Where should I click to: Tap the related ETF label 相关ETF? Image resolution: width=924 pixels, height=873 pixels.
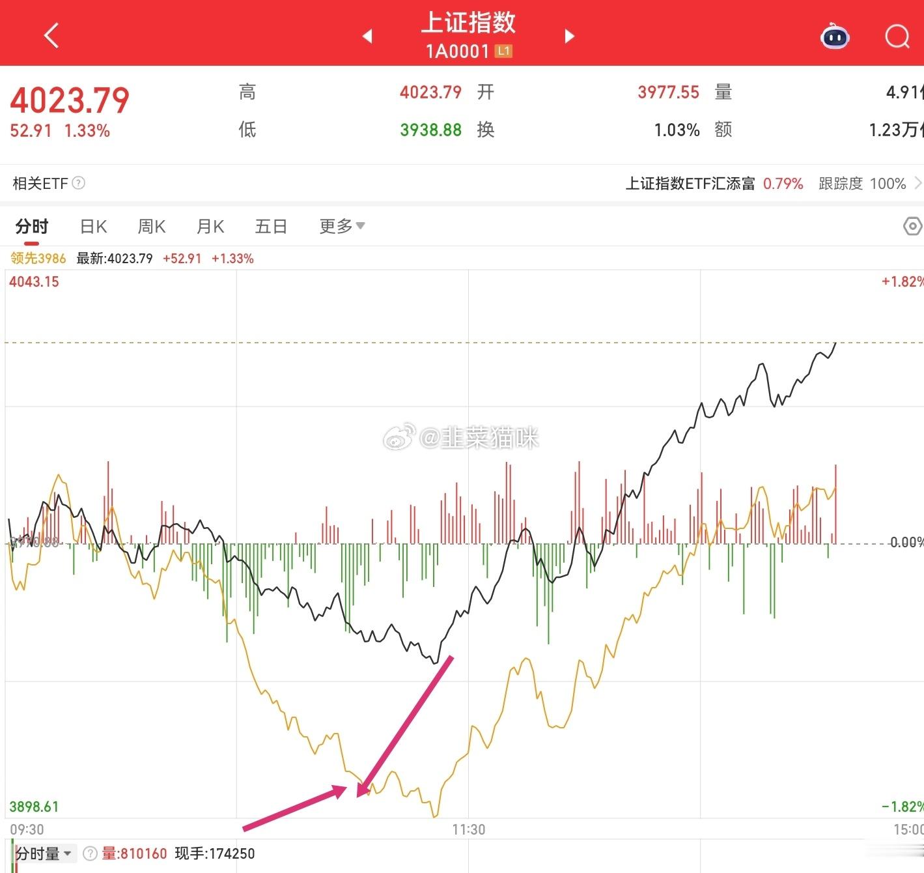pyautogui.click(x=40, y=184)
